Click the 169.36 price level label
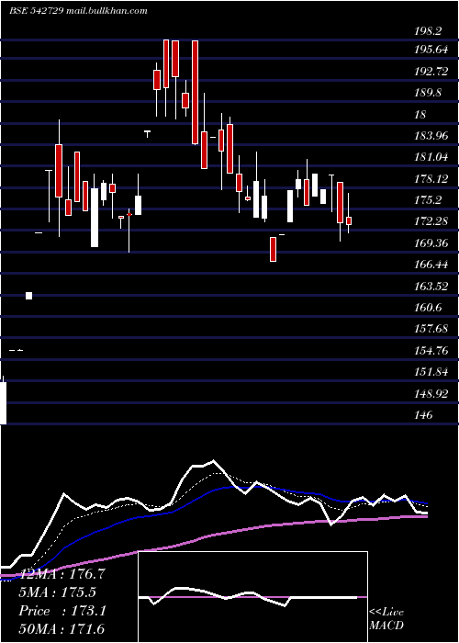Viewport: 459px width, 643px height. click(x=431, y=243)
